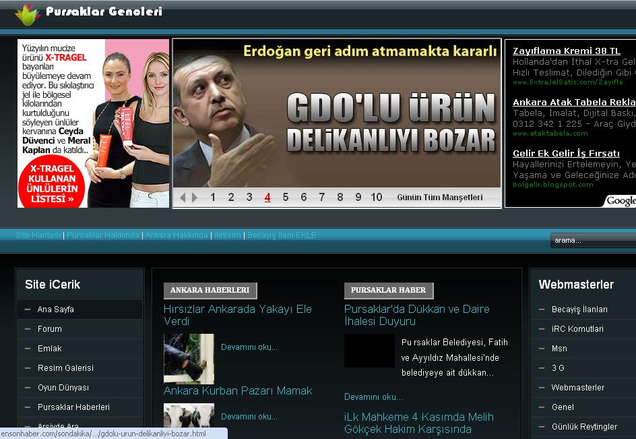Click the black thumbnail of İhalesi article
Image resolution: width=636 pixels, height=439 pixels.
click(369, 351)
